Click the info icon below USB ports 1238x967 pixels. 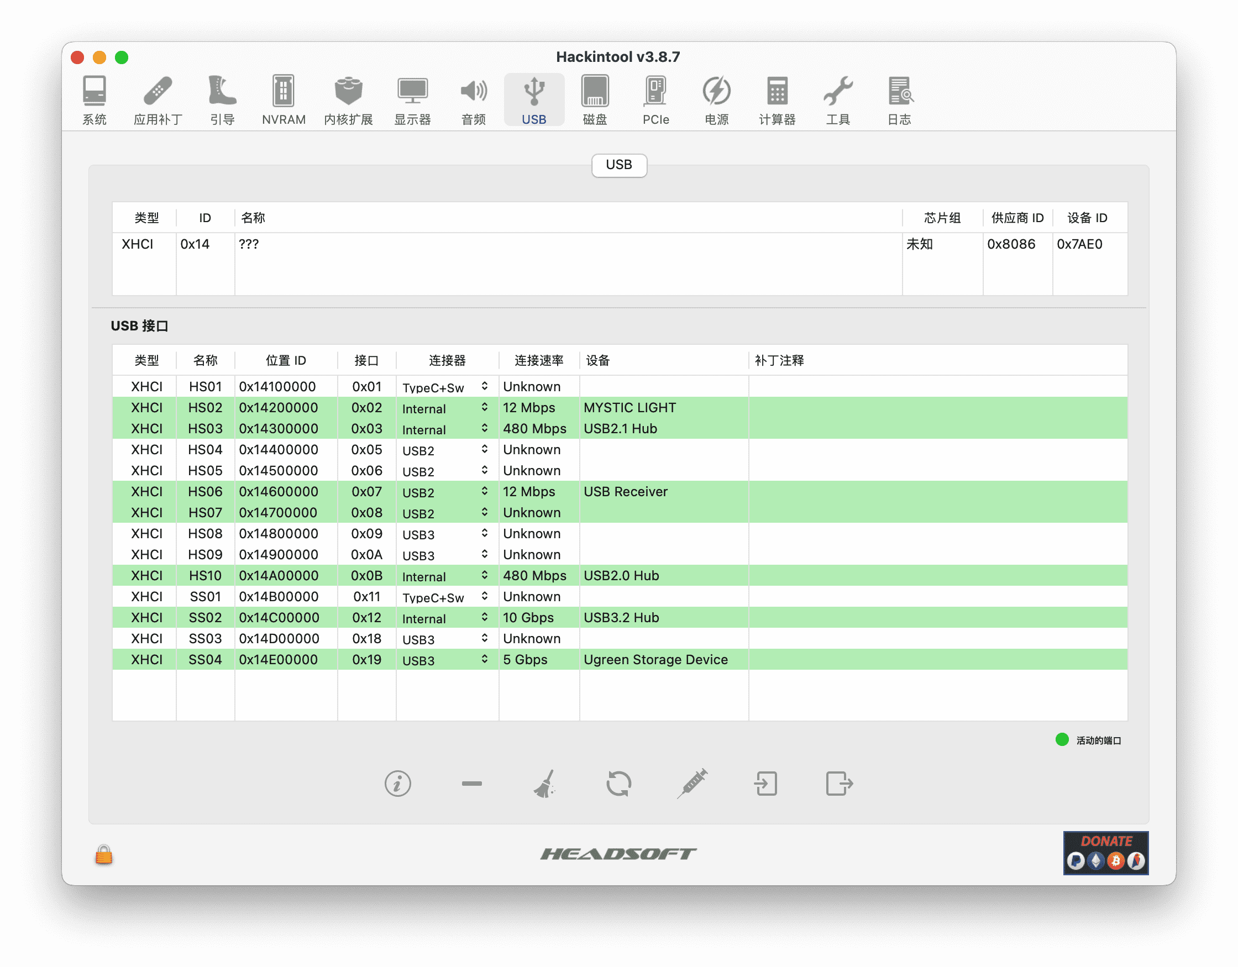pos(398,784)
